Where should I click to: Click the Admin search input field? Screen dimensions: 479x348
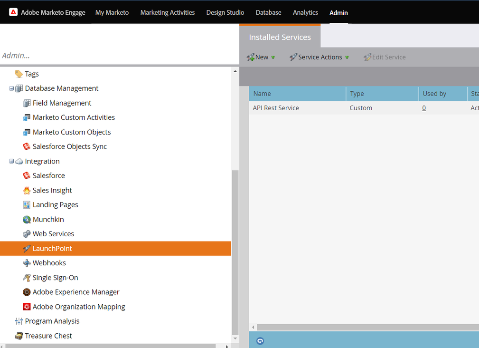(x=119, y=55)
